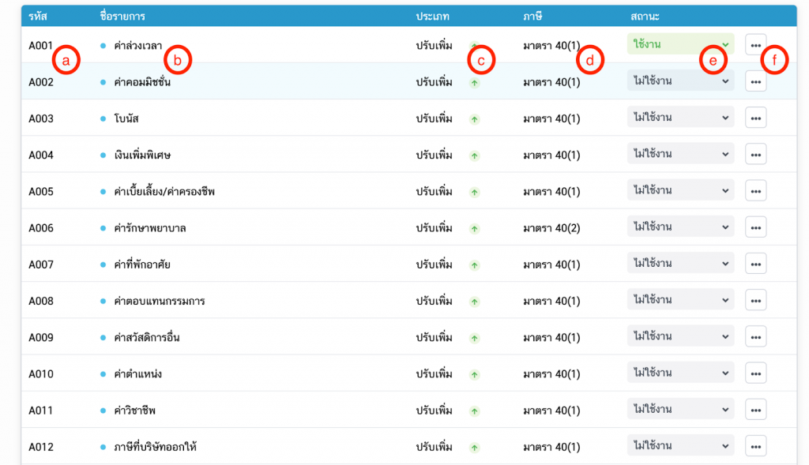Open the three-dot menu for row A003
809x465 pixels.
(x=755, y=118)
